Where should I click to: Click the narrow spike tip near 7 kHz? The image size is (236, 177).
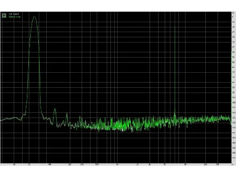(175, 27)
